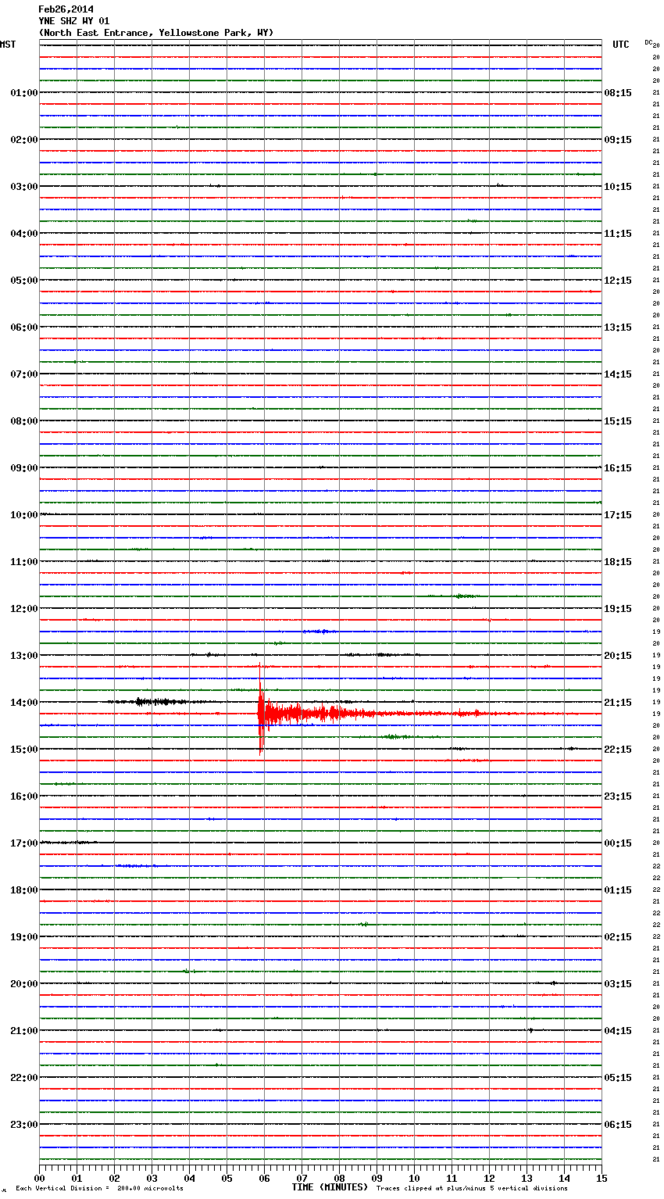Select the '14:00' MST time label
This screenshot has width=664, height=1199.
23,703
